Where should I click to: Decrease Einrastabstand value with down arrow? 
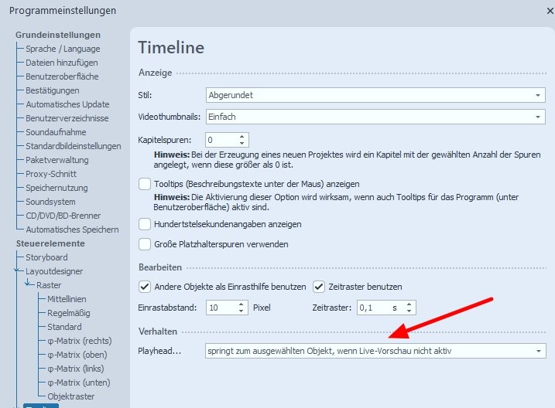tap(242, 311)
